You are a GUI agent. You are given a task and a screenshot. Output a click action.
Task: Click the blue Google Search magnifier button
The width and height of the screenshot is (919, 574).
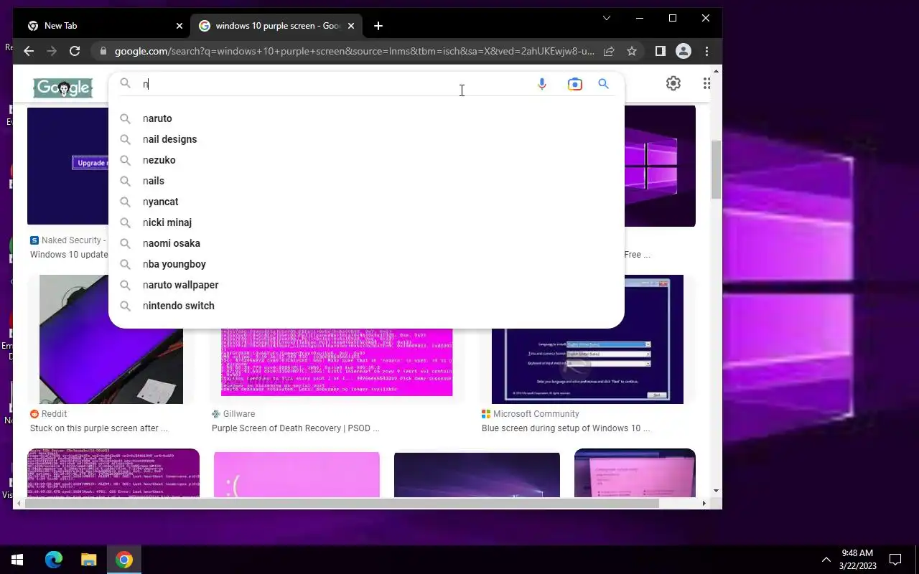pos(604,84)
